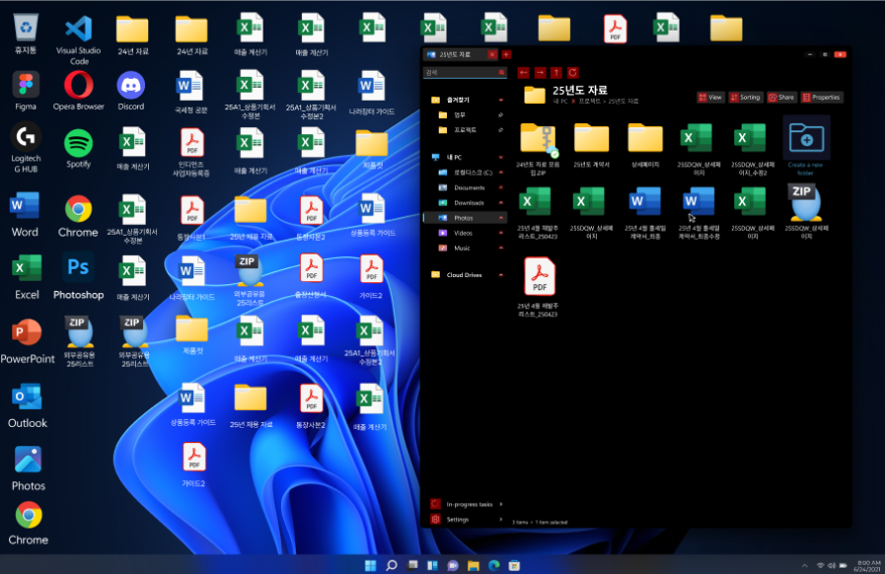Image resolution: width=885 pixels, height=574 pixels.
Task: Open In-progress tasks in explorer sidebar
Action: 467,504
